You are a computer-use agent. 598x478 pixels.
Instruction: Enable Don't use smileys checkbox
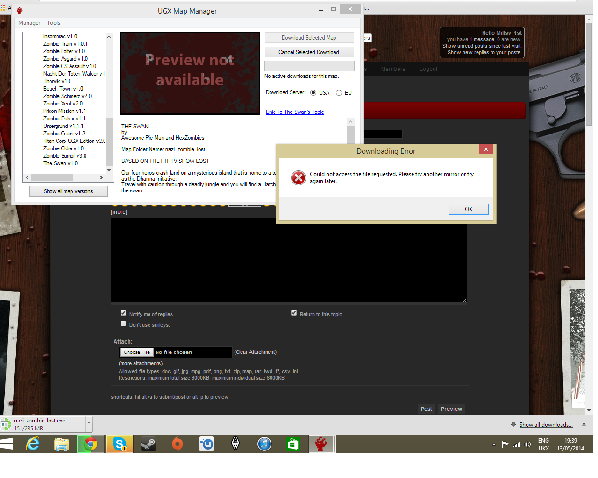click(123, 323)
